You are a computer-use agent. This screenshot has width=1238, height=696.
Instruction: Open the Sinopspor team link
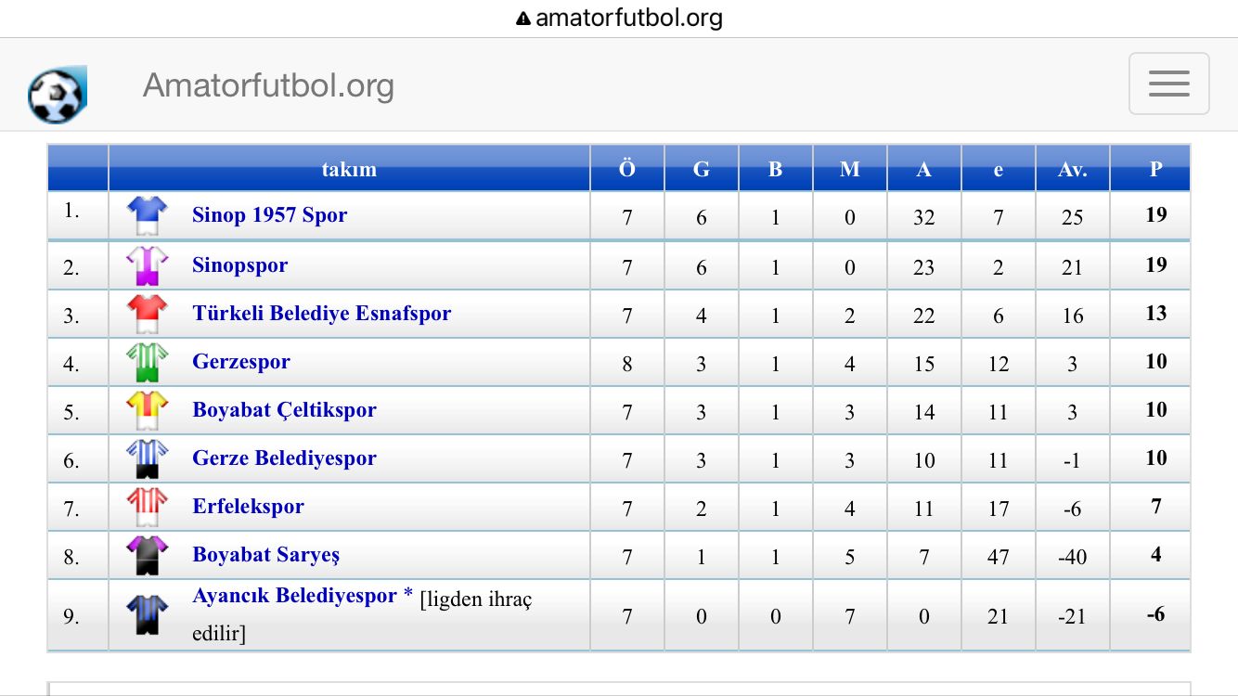coord(239,265)
